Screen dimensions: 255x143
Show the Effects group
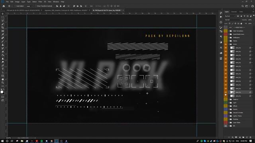[x=226, y=106]
